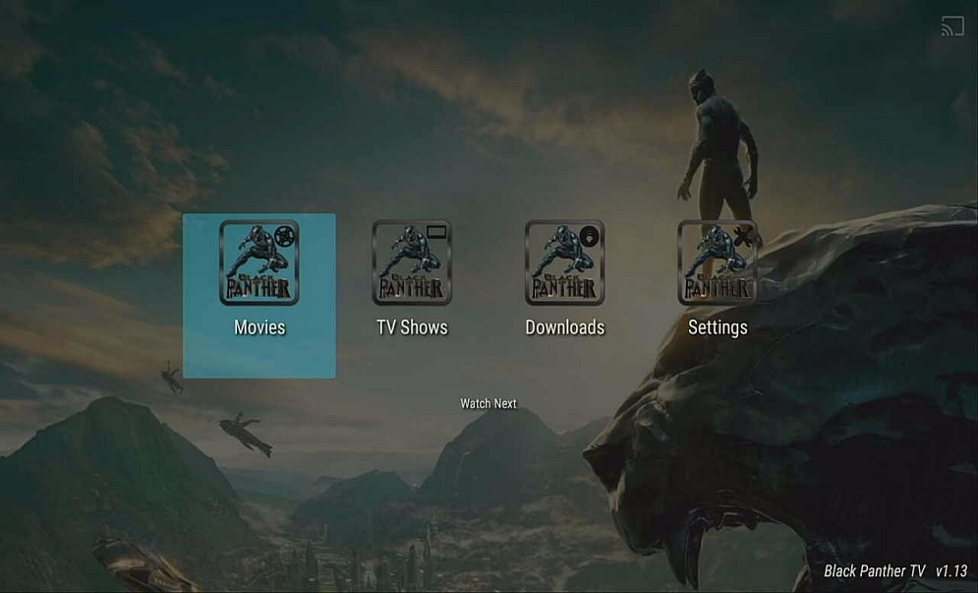
Task: Click the Watch Next heading
Action: point(489,403)
